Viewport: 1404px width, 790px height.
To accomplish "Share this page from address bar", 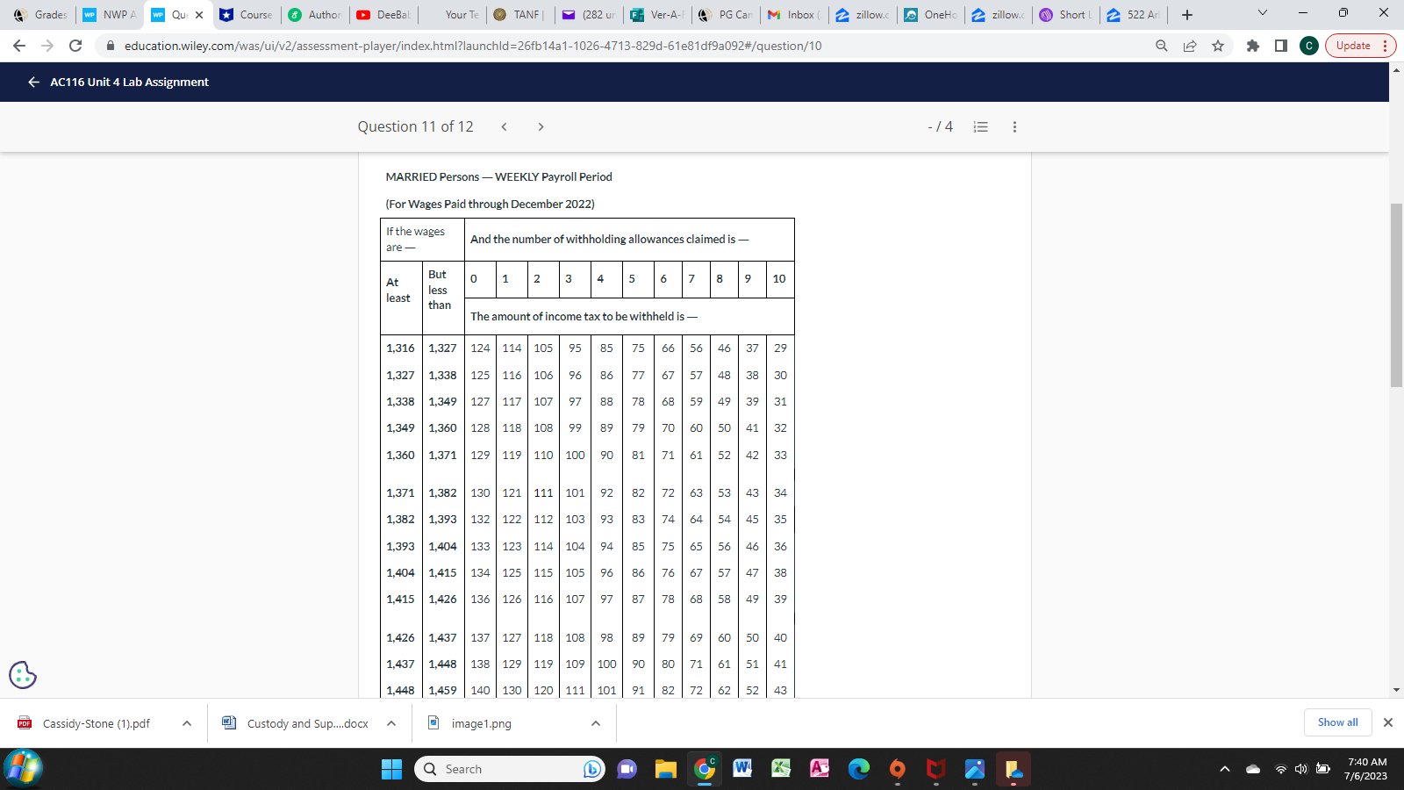I will [1190, 46].
